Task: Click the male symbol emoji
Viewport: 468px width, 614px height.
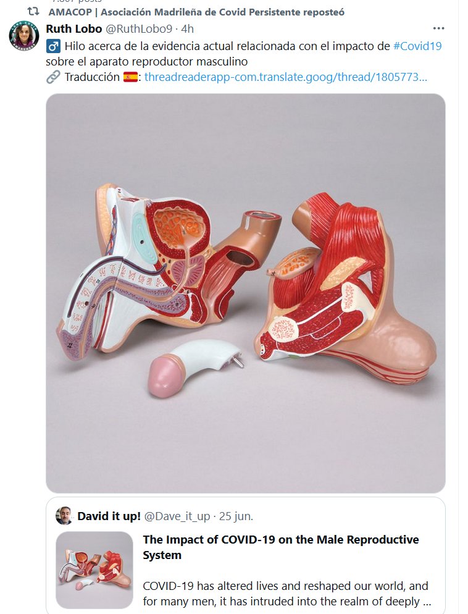Action: (53, 46)
